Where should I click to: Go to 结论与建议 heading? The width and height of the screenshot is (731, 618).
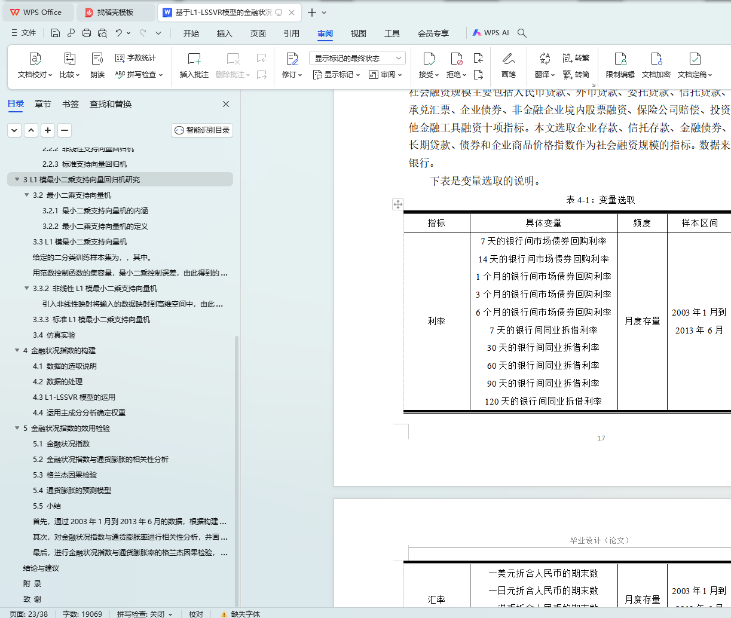[x=41, y=568]
